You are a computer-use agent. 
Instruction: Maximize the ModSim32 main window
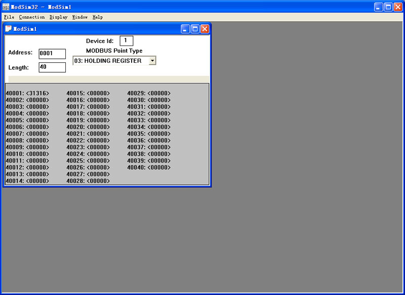click(388, 7)
